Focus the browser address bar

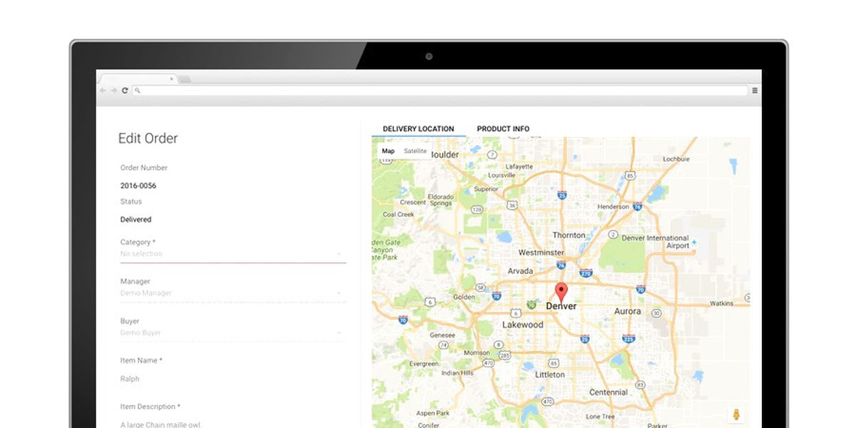(440, 91)
